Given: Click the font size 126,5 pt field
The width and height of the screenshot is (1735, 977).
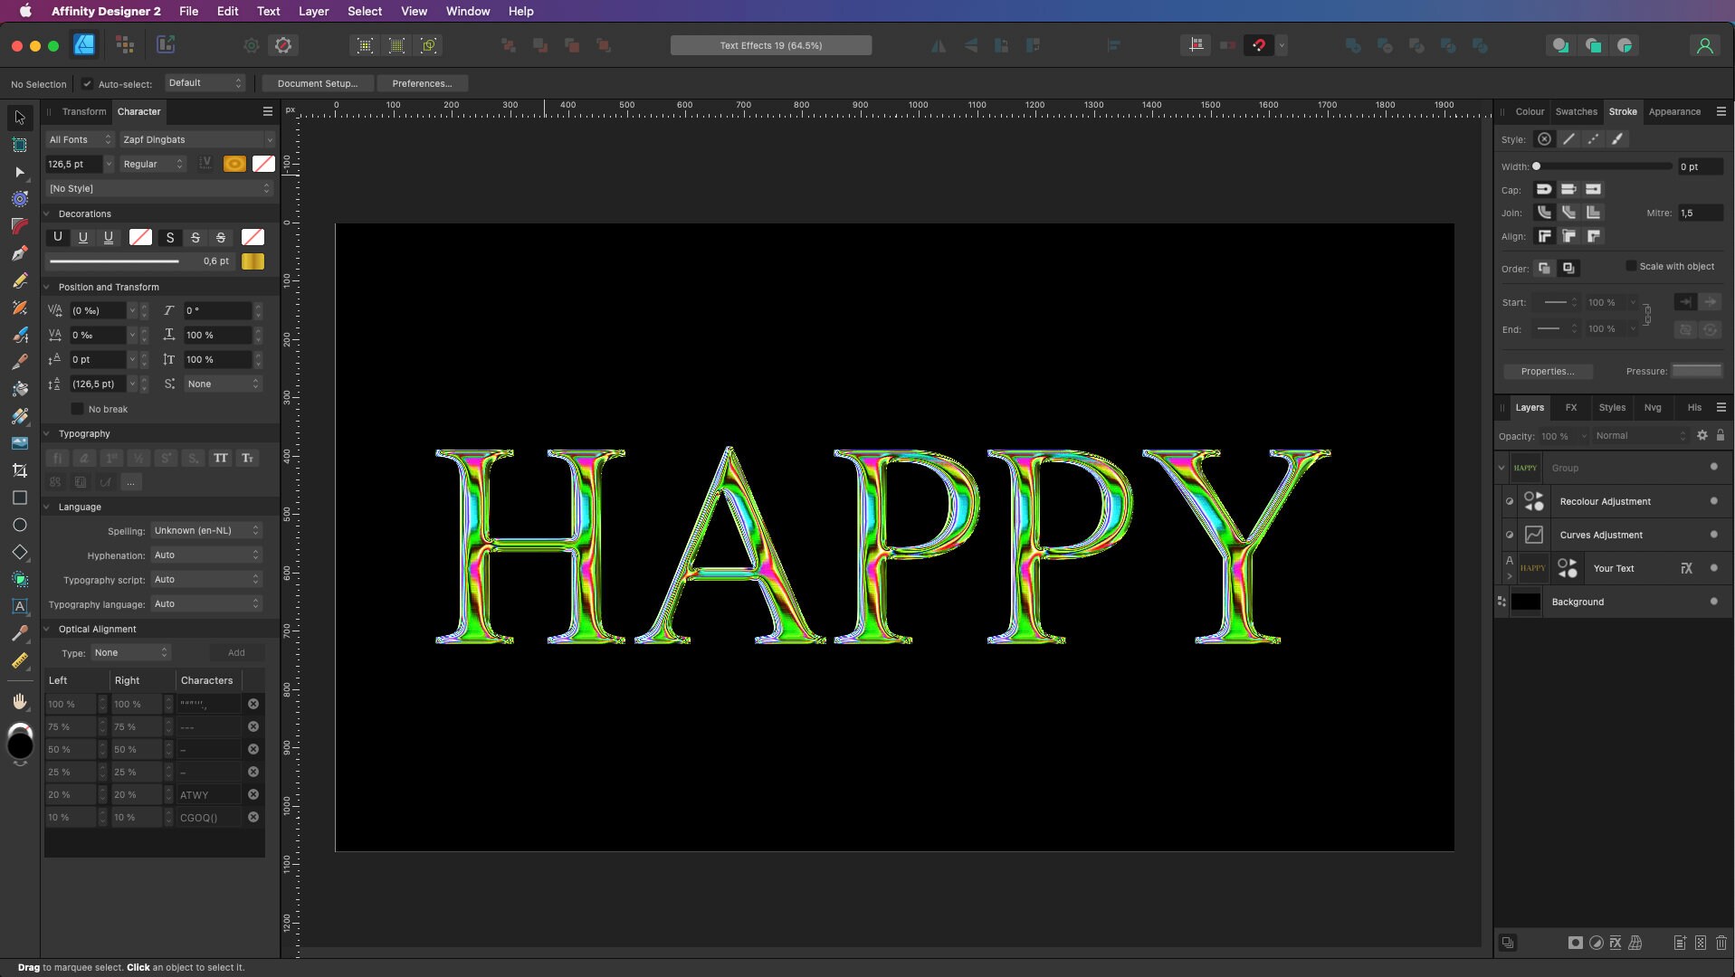Looking at the screenshot, I should point(73,164).
